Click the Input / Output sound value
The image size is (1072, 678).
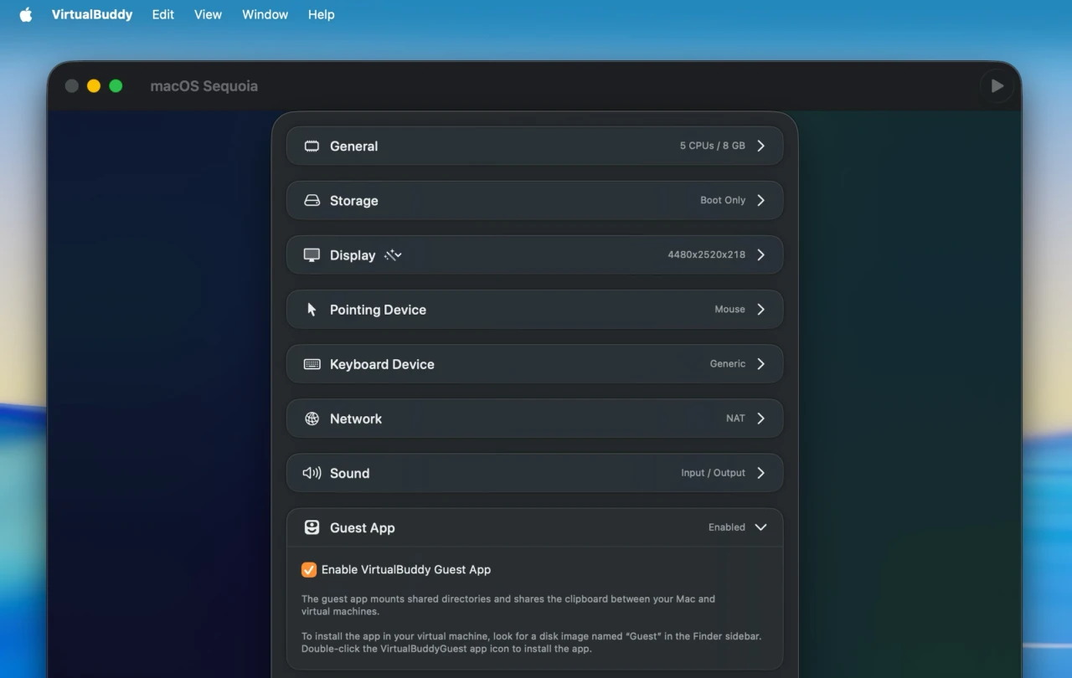pyautogui.click(x=713, y=473)
